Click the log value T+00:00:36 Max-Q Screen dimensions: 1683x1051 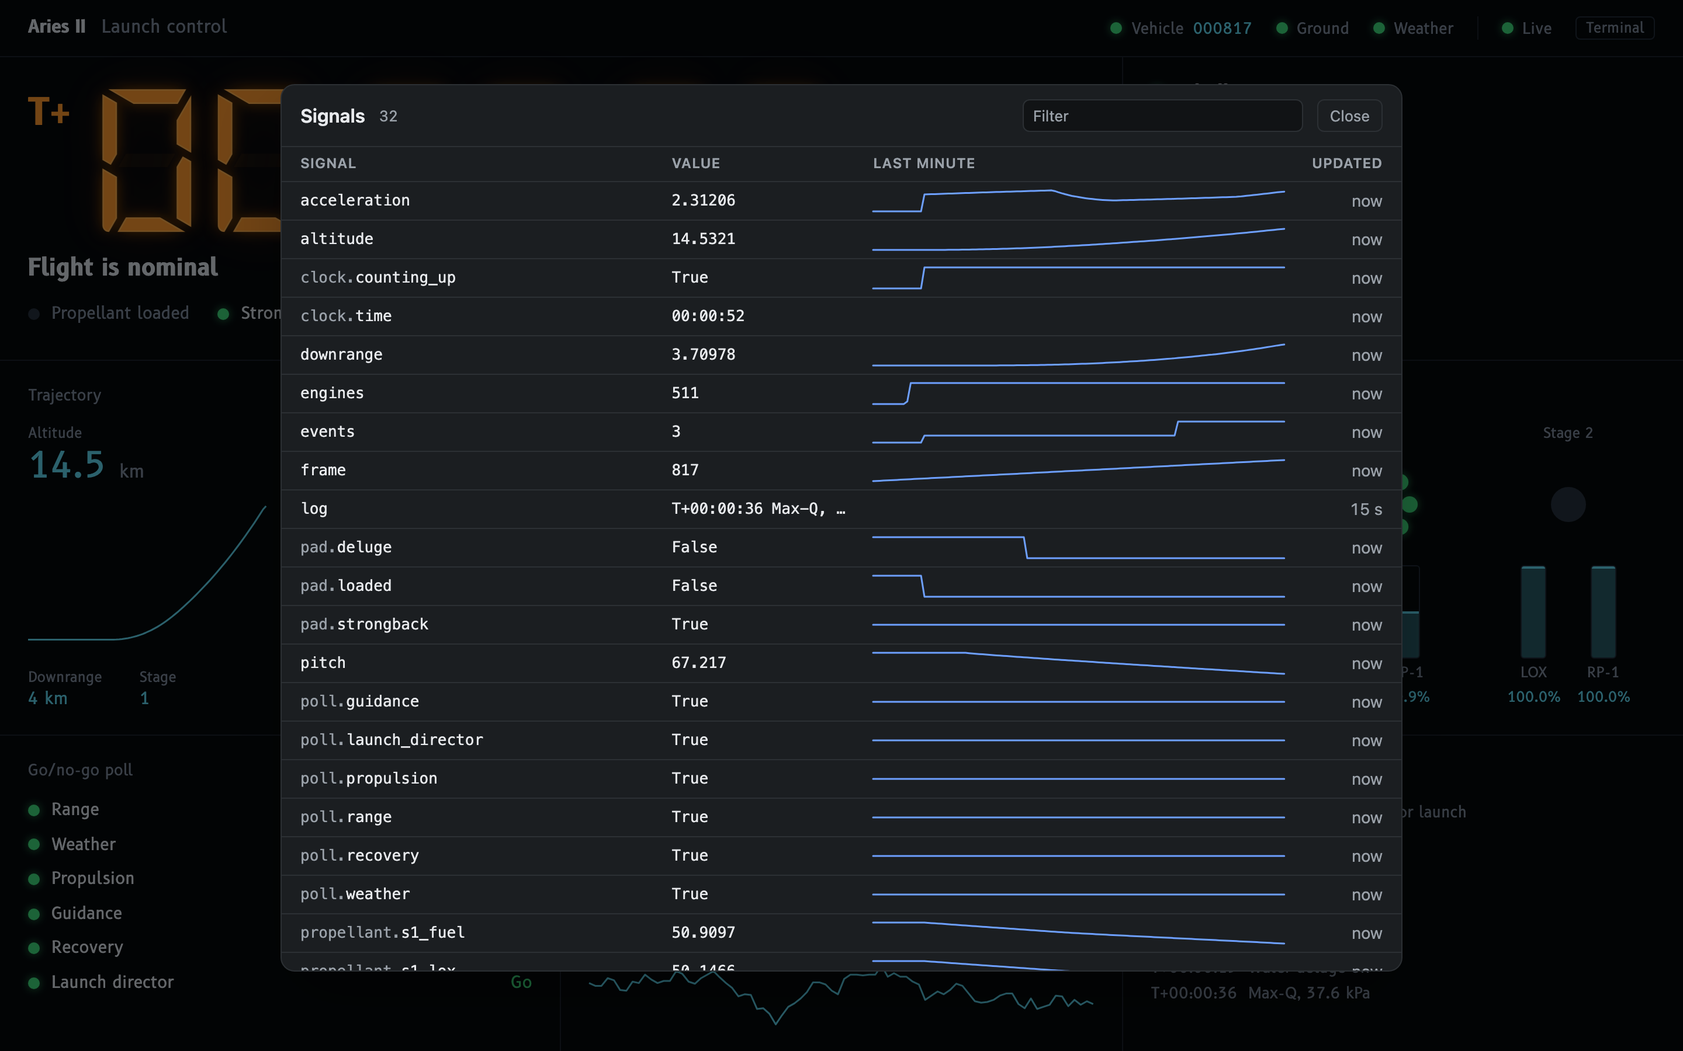[758, 509]
